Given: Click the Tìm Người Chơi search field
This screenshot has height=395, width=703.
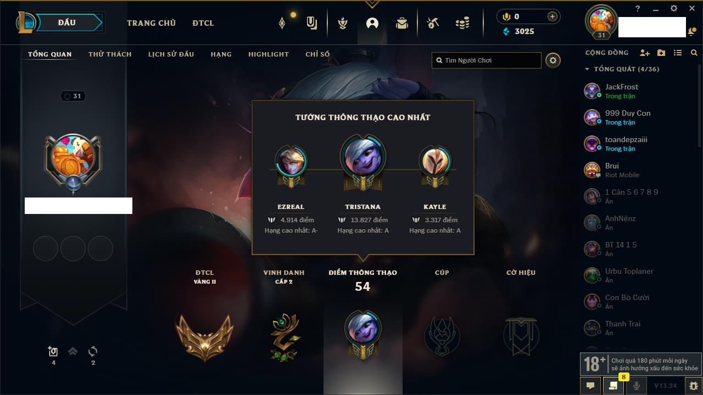Looking at the screenshot, I should pos(487,60).
